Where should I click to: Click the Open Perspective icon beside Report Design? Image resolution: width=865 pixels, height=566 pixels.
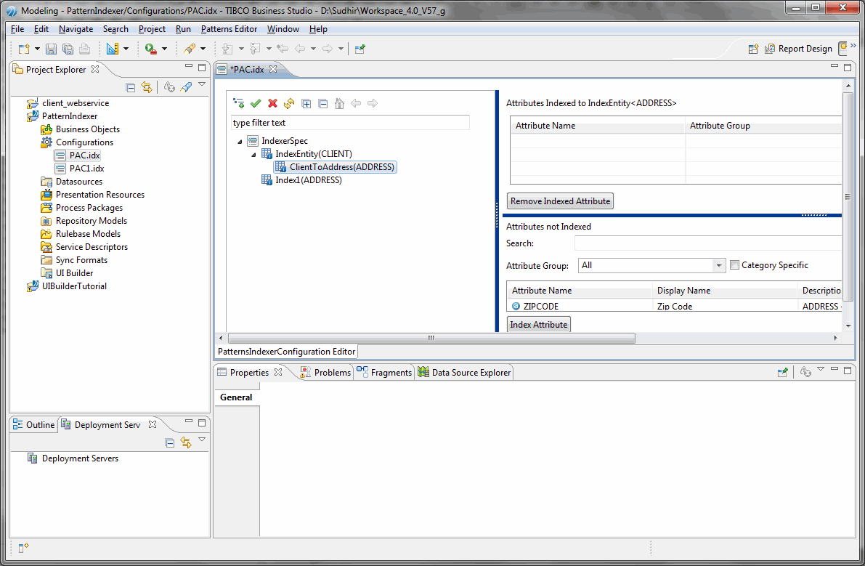(x=754, y=49)
